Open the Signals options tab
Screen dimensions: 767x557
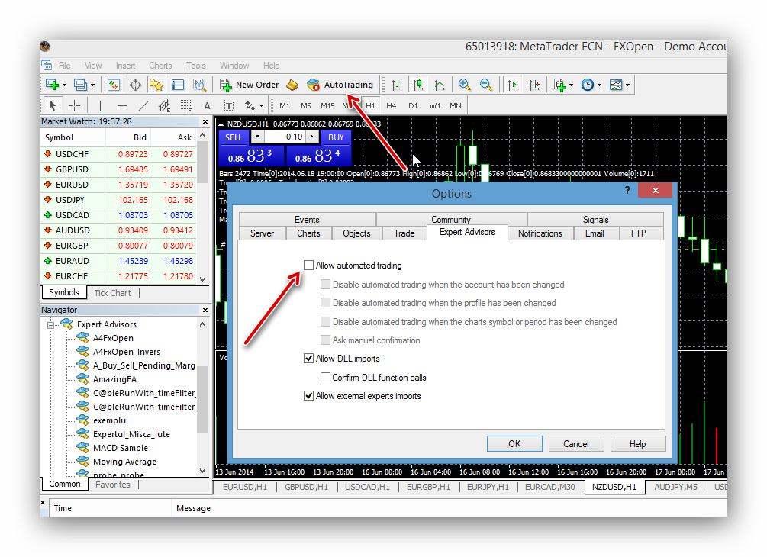pyautogui.click(x=595, y=220)
